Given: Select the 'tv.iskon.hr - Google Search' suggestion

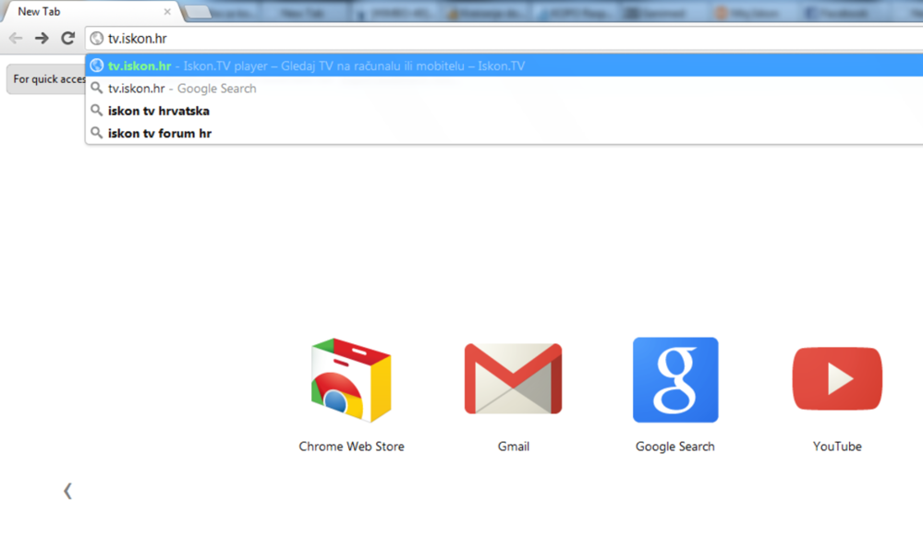Looking at the screenshot, I should 504,89.
